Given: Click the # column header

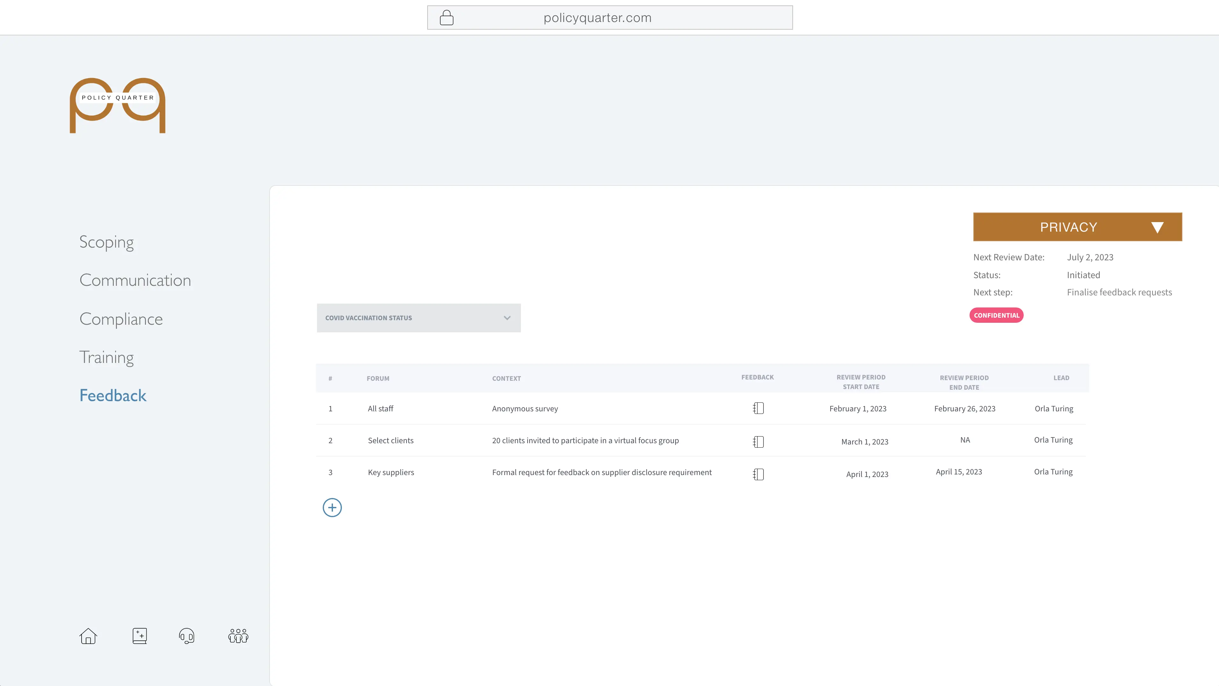Looking at the screenshot, I should coord(330,379).
